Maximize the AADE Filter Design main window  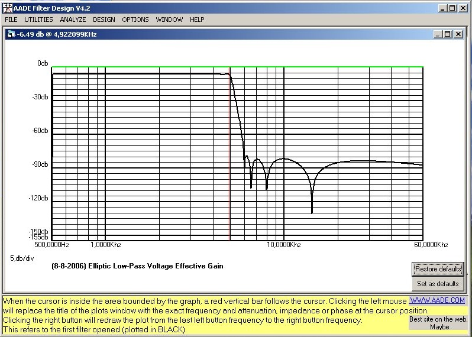tap(452, 8)
